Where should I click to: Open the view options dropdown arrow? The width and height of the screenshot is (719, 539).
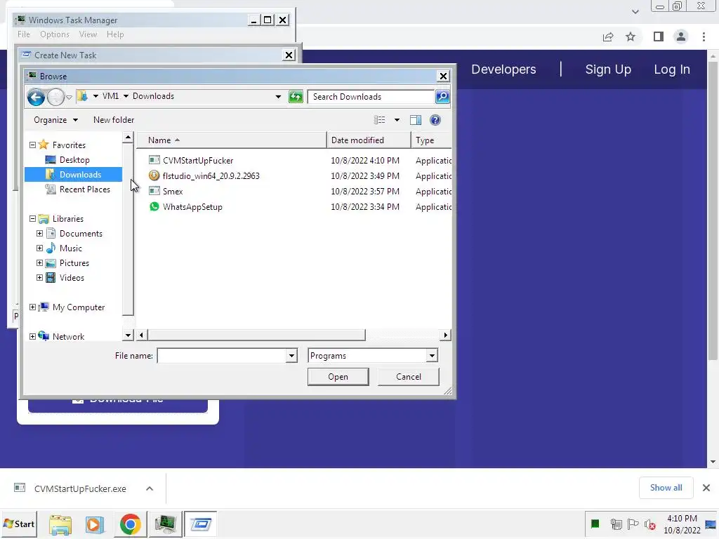(397, 120)
